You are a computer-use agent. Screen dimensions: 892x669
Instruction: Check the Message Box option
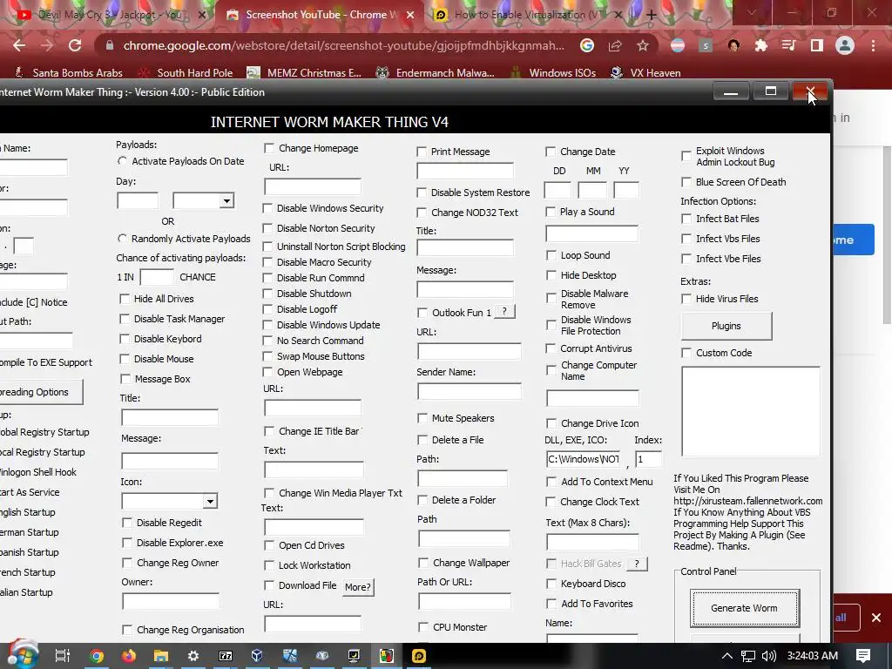(x=125, y=379)
